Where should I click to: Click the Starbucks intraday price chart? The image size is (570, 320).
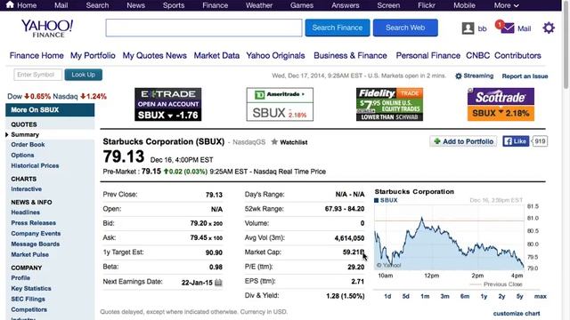(x=449, y=237)
